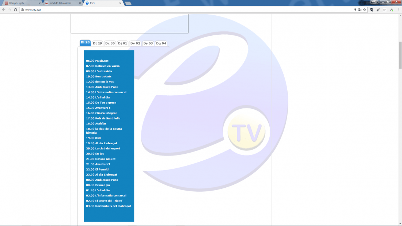Viewport: 402px width, 226px height.
Task: Click 20.00 La club del esport entry
Action: point(103,148)
